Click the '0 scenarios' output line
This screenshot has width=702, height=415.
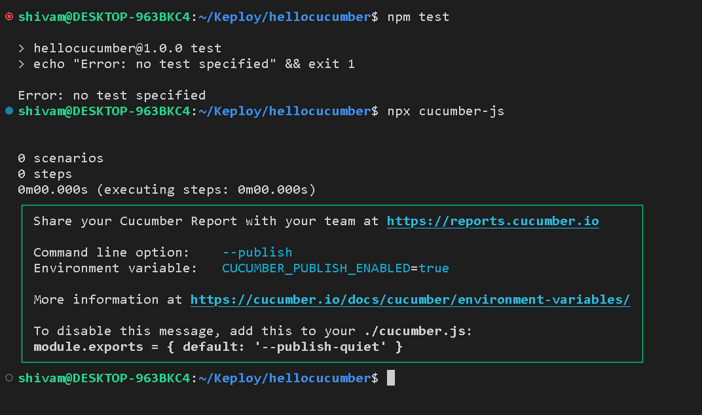click(x=60, y=158)
